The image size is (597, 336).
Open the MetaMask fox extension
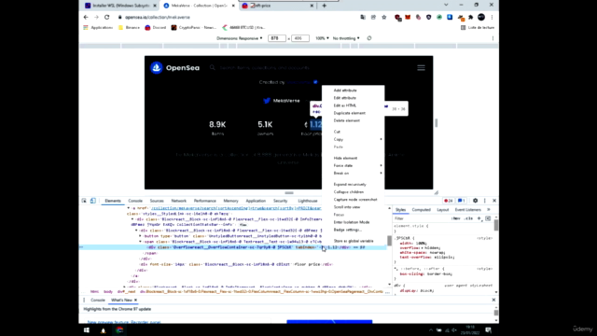(x=408, y=17)
